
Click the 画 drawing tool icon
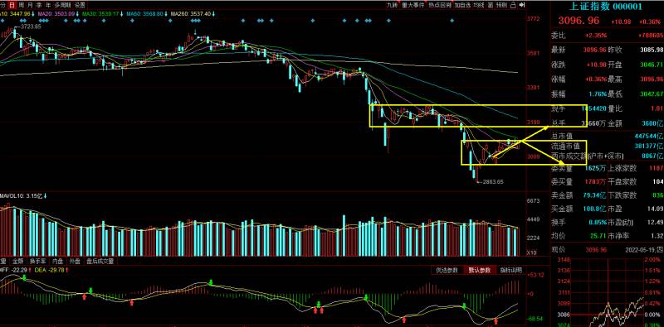(x=491, y=6)
